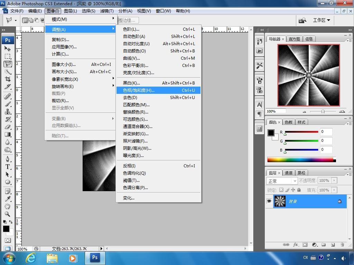
Task: Open the Windows Start menu
Action: click(x=9, y=258)
